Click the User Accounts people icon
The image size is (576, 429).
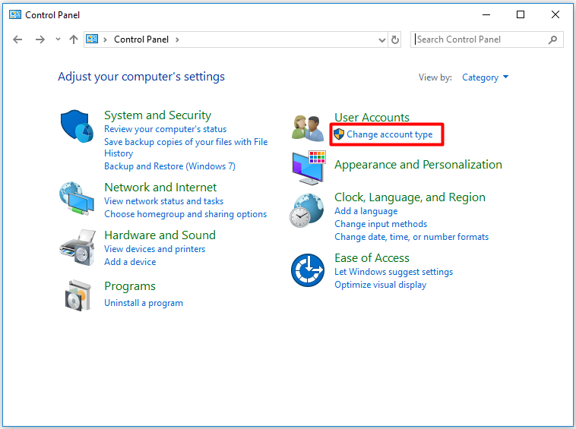pyautogui.click(x=308, y=127)
